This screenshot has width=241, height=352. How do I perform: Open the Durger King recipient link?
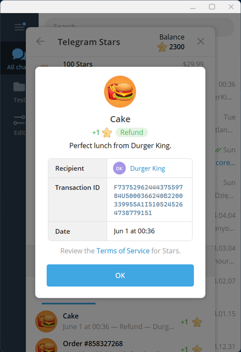[147, 169]
